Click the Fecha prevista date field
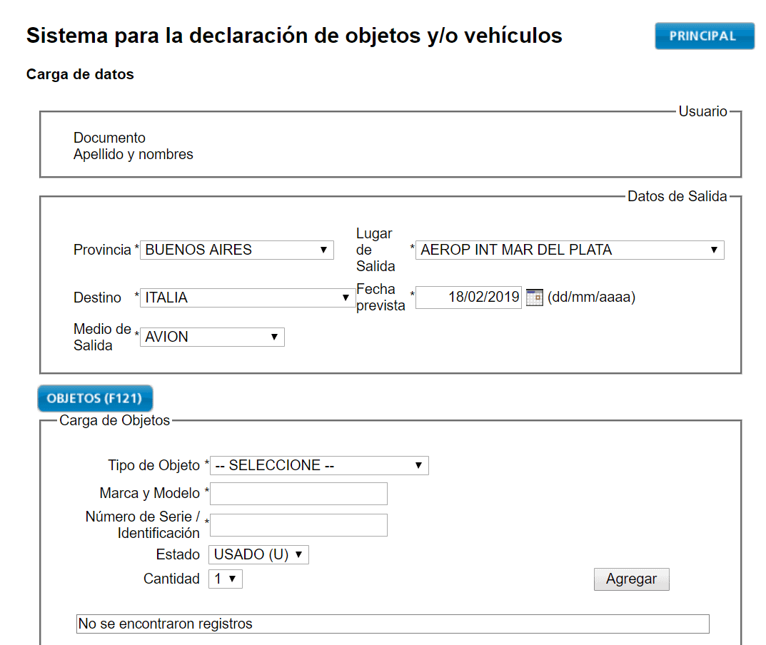The image size is (766, 645). point(469,298)
